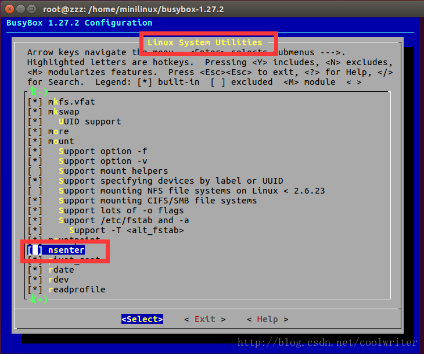Toggle the mount applet checkbox

[x=35, y=142]
